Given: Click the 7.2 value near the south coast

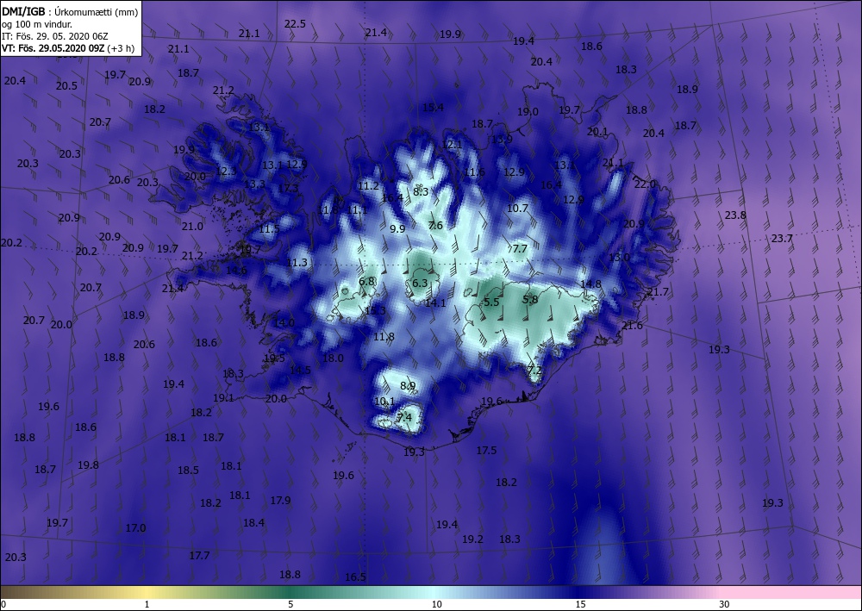Looking at the screenshot, I should point(534,371).
